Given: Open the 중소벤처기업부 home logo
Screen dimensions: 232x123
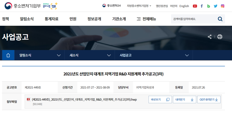Looking at the screenshot, I should (23, 6).
